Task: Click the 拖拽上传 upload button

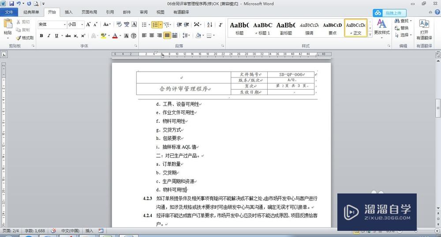Action: [389, 13]
